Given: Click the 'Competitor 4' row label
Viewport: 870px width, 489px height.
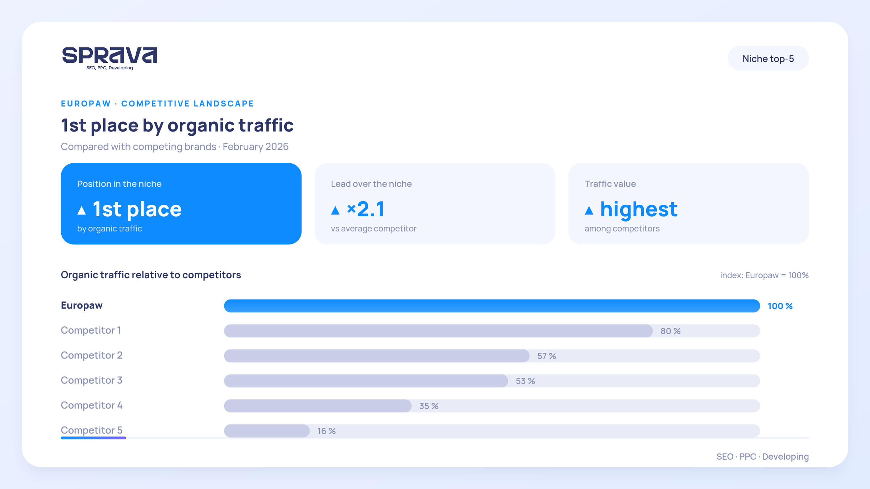Looking at the screenshot, I should (x=92, y=405).
